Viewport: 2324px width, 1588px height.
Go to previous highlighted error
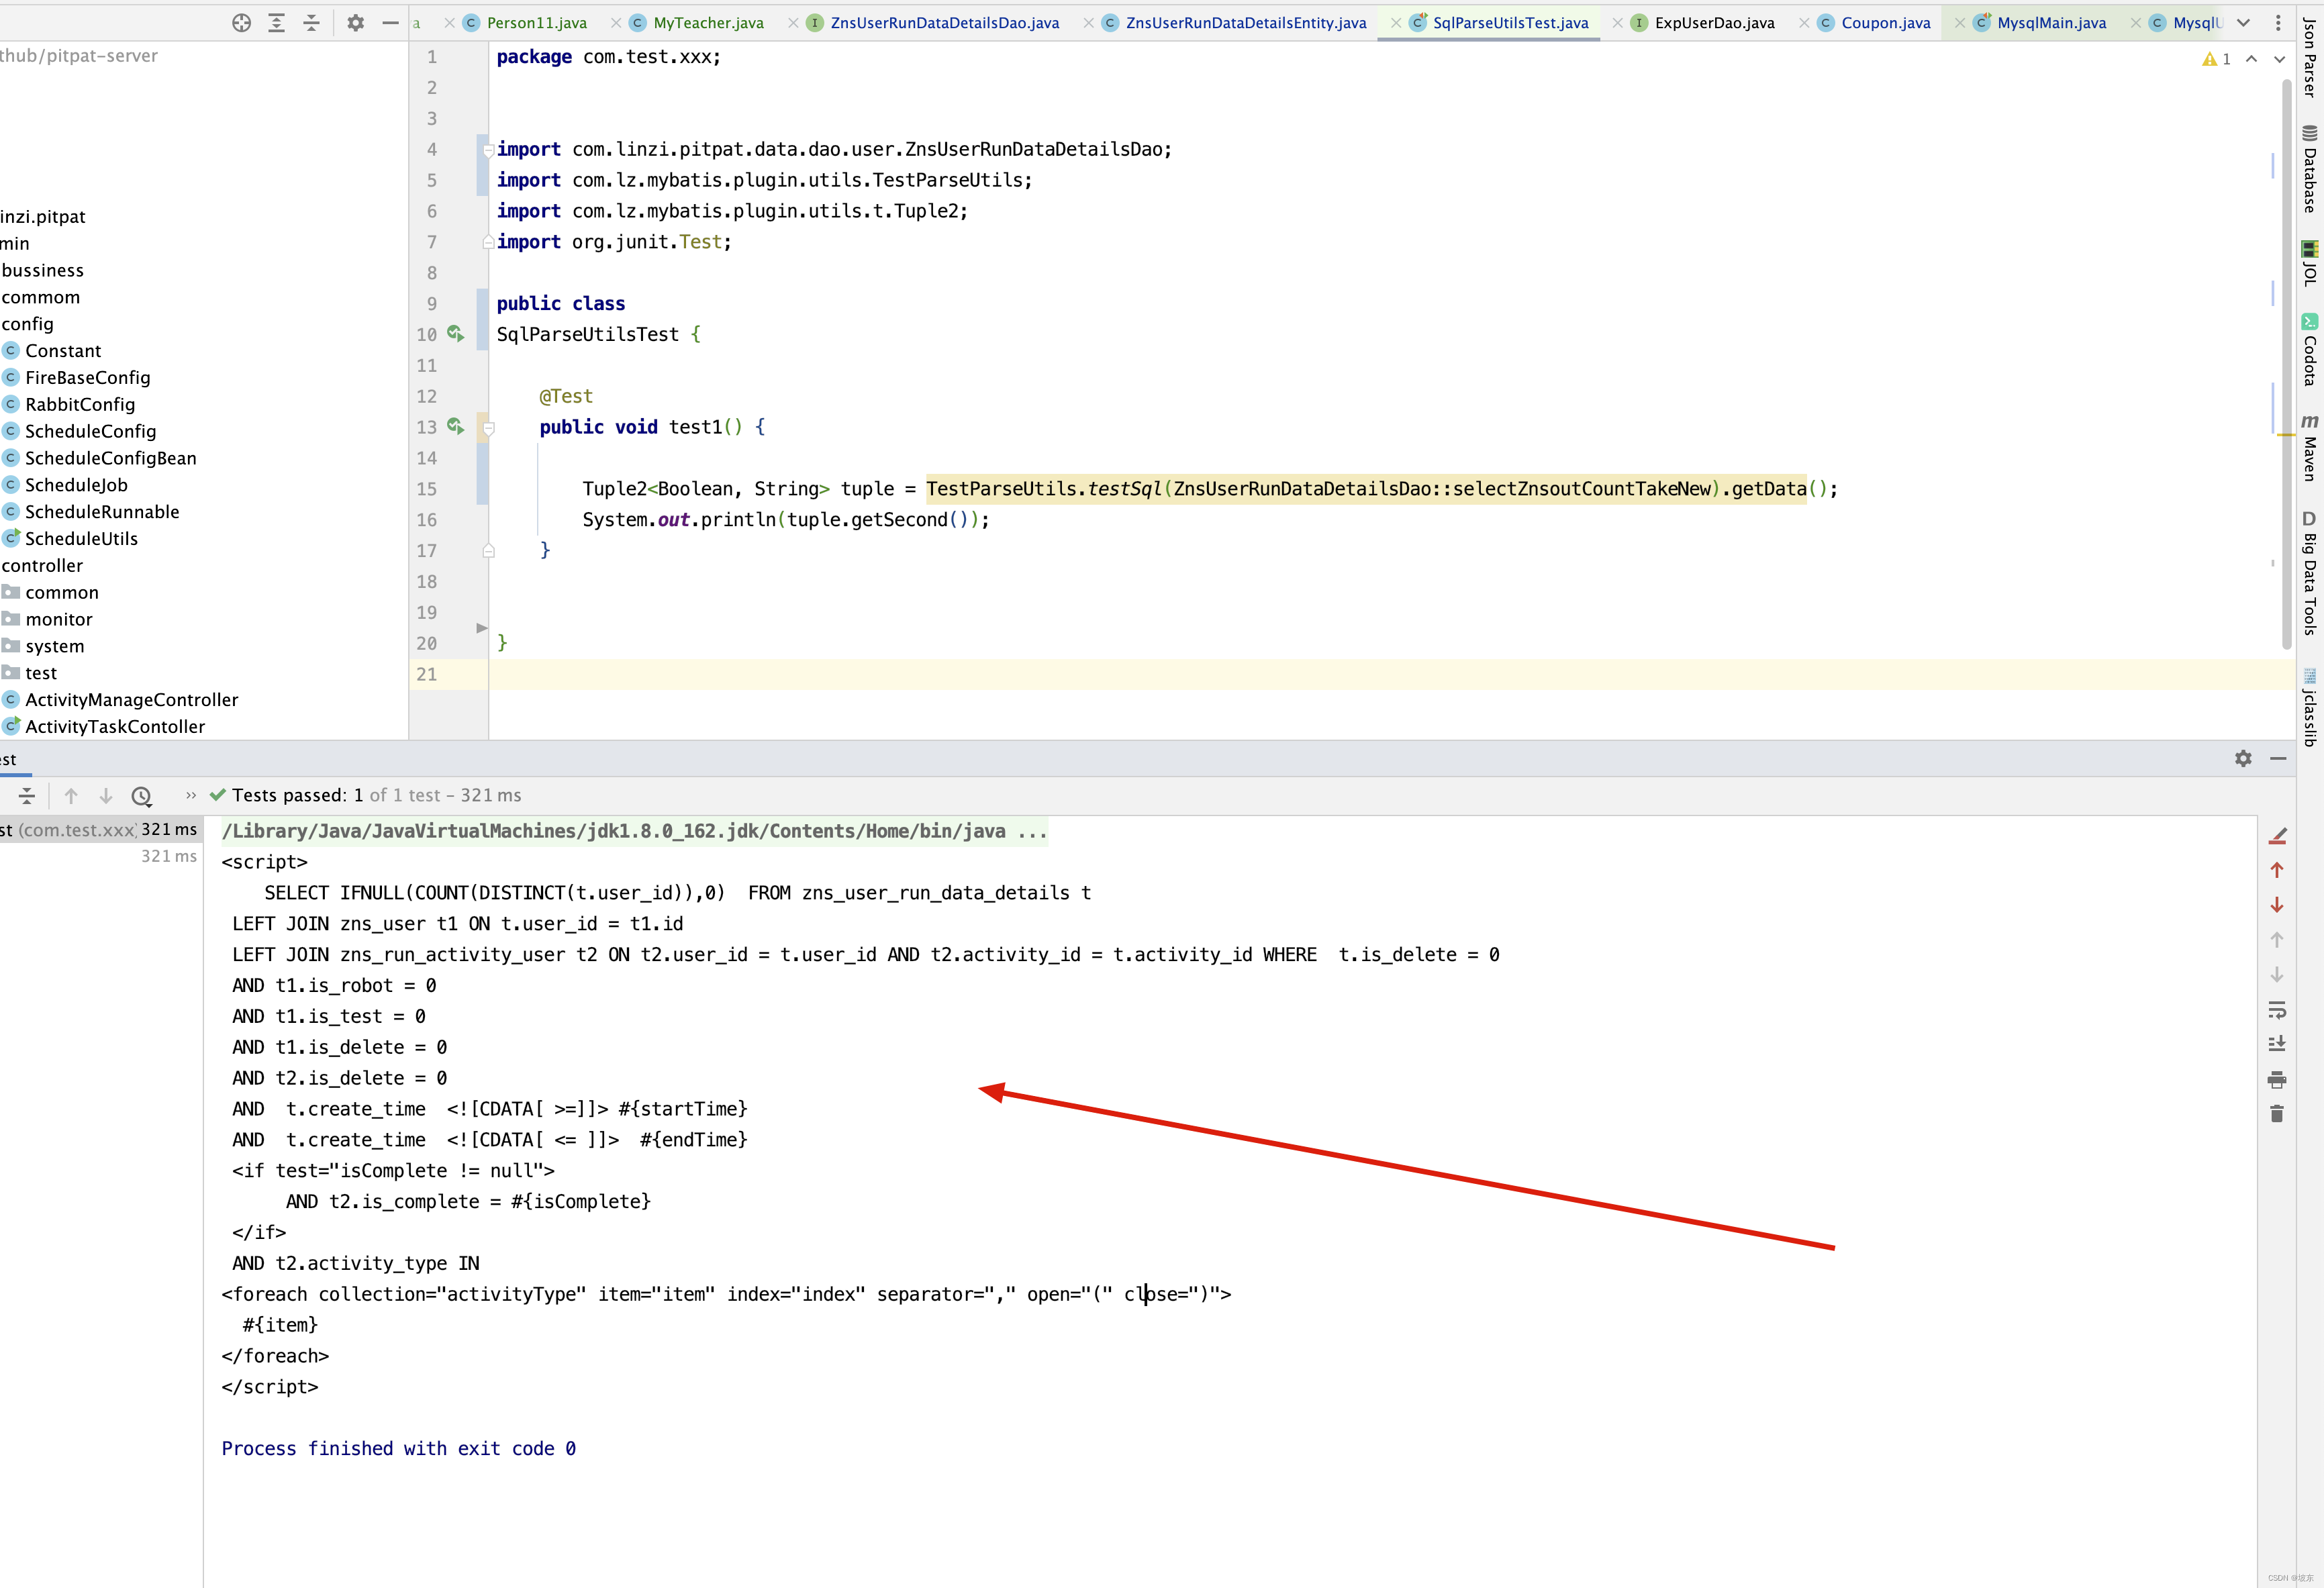pos(2251,59)
